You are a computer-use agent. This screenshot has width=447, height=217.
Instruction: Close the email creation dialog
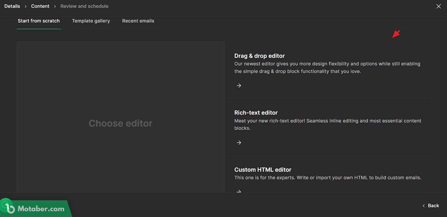pyautogui.click(x=438, y=6)
